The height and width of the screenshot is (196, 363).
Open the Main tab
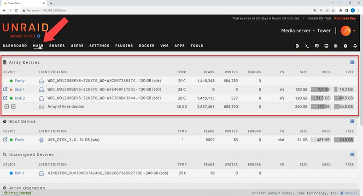(38, 46)
